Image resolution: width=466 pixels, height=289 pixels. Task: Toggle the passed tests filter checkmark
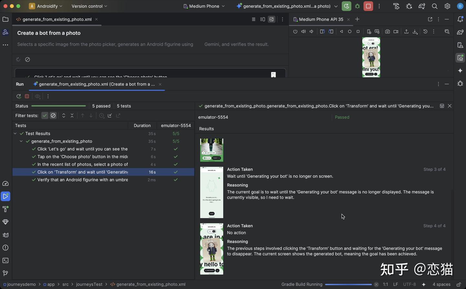click(45, 115)
